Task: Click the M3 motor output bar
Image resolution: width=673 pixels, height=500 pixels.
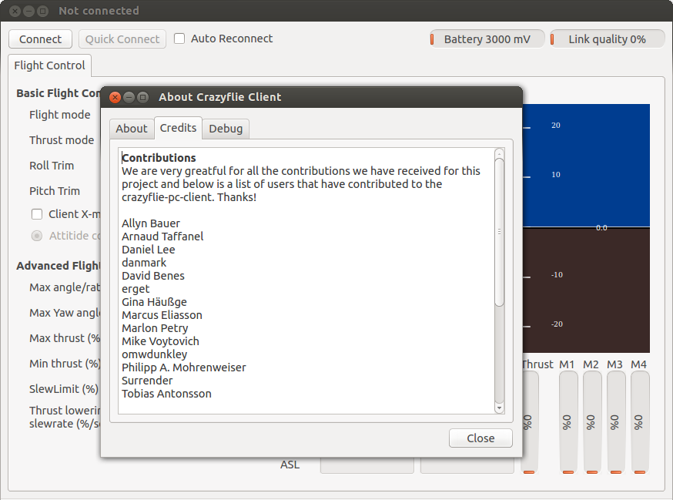Action: click(616, 423)
